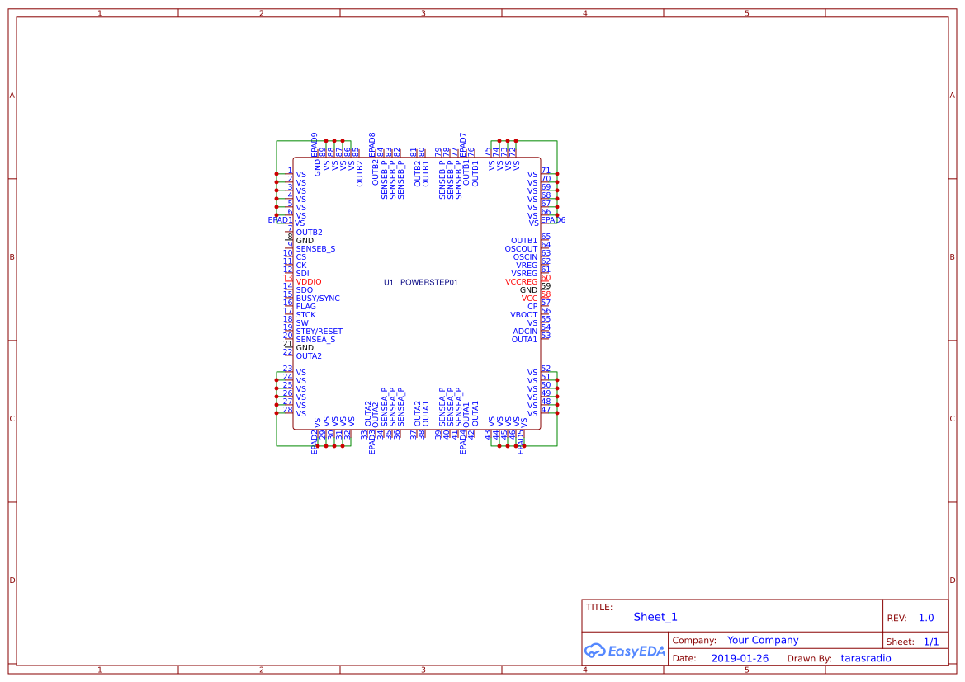Click the Sheet 1/1 value
965x682 pixels.
(x=930, y=640)
